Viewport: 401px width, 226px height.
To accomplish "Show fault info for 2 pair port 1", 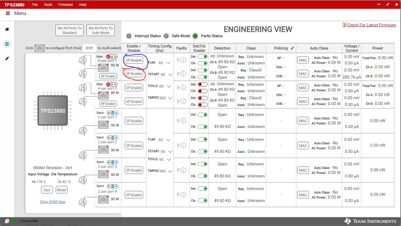I will (183, 121).
